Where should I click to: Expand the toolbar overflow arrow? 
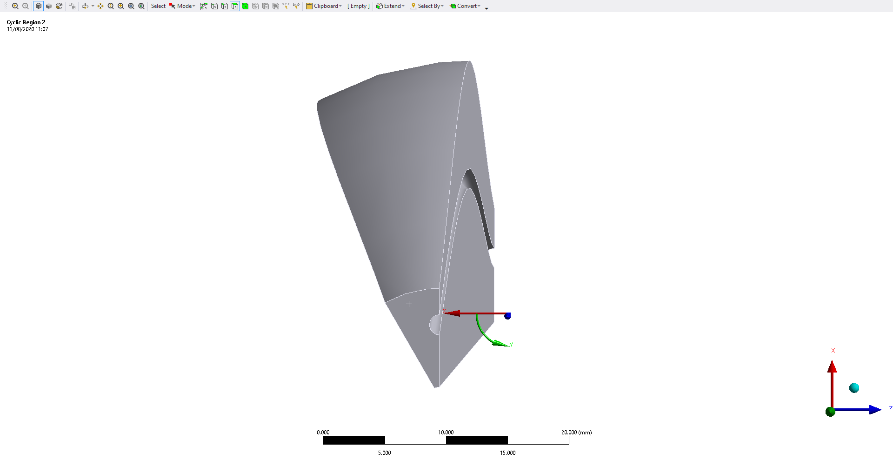point(486,8)
